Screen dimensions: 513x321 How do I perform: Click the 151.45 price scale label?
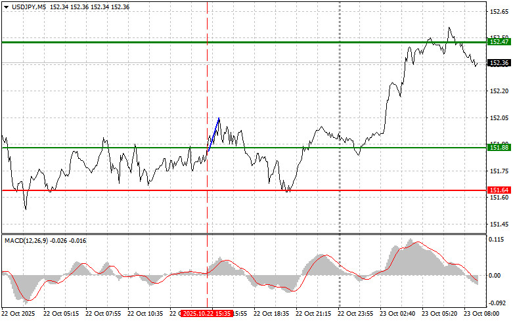(x=497, y=225)
